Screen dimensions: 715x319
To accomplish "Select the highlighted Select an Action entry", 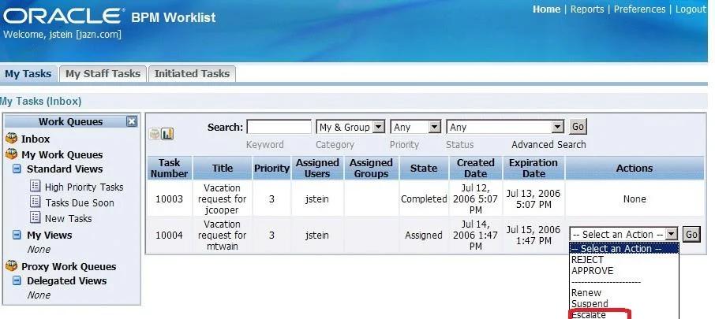I will (x=623, y=249).
